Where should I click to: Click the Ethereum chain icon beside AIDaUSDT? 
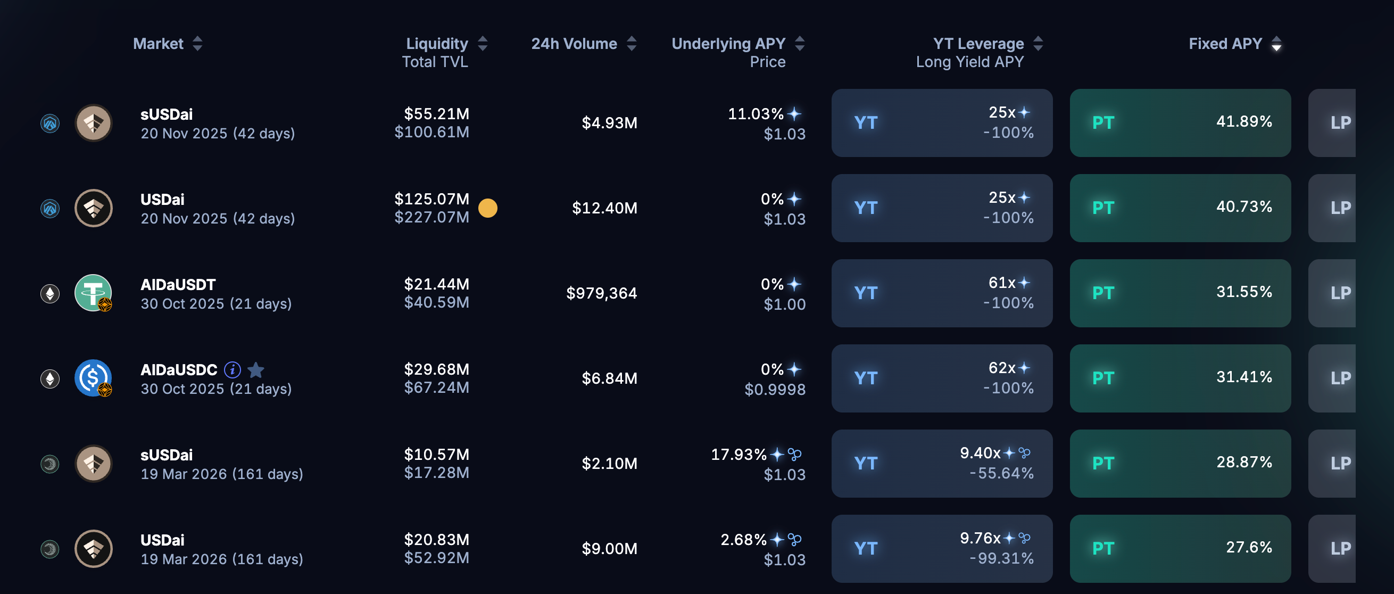[50, 293]
